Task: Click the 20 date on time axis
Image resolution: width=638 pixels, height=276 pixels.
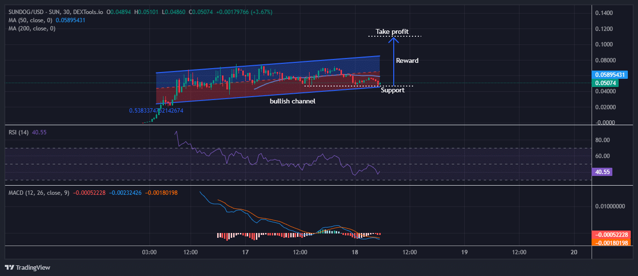Action: point(574,252)
